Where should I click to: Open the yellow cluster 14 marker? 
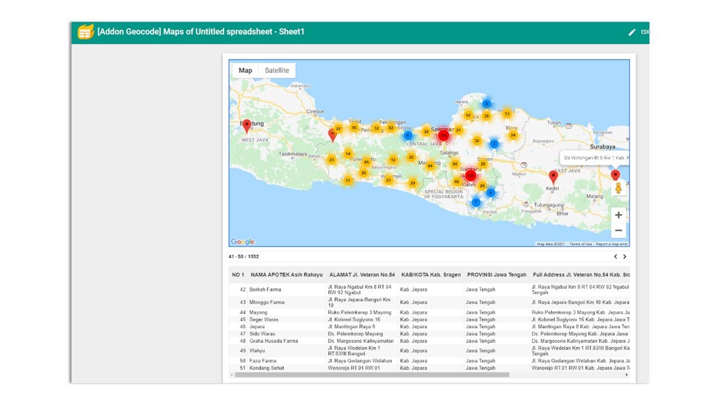coord(348,154)
